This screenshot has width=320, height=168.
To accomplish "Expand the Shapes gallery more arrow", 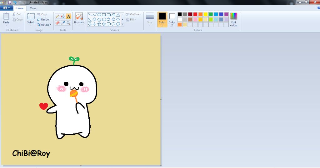I will (122, 24).
